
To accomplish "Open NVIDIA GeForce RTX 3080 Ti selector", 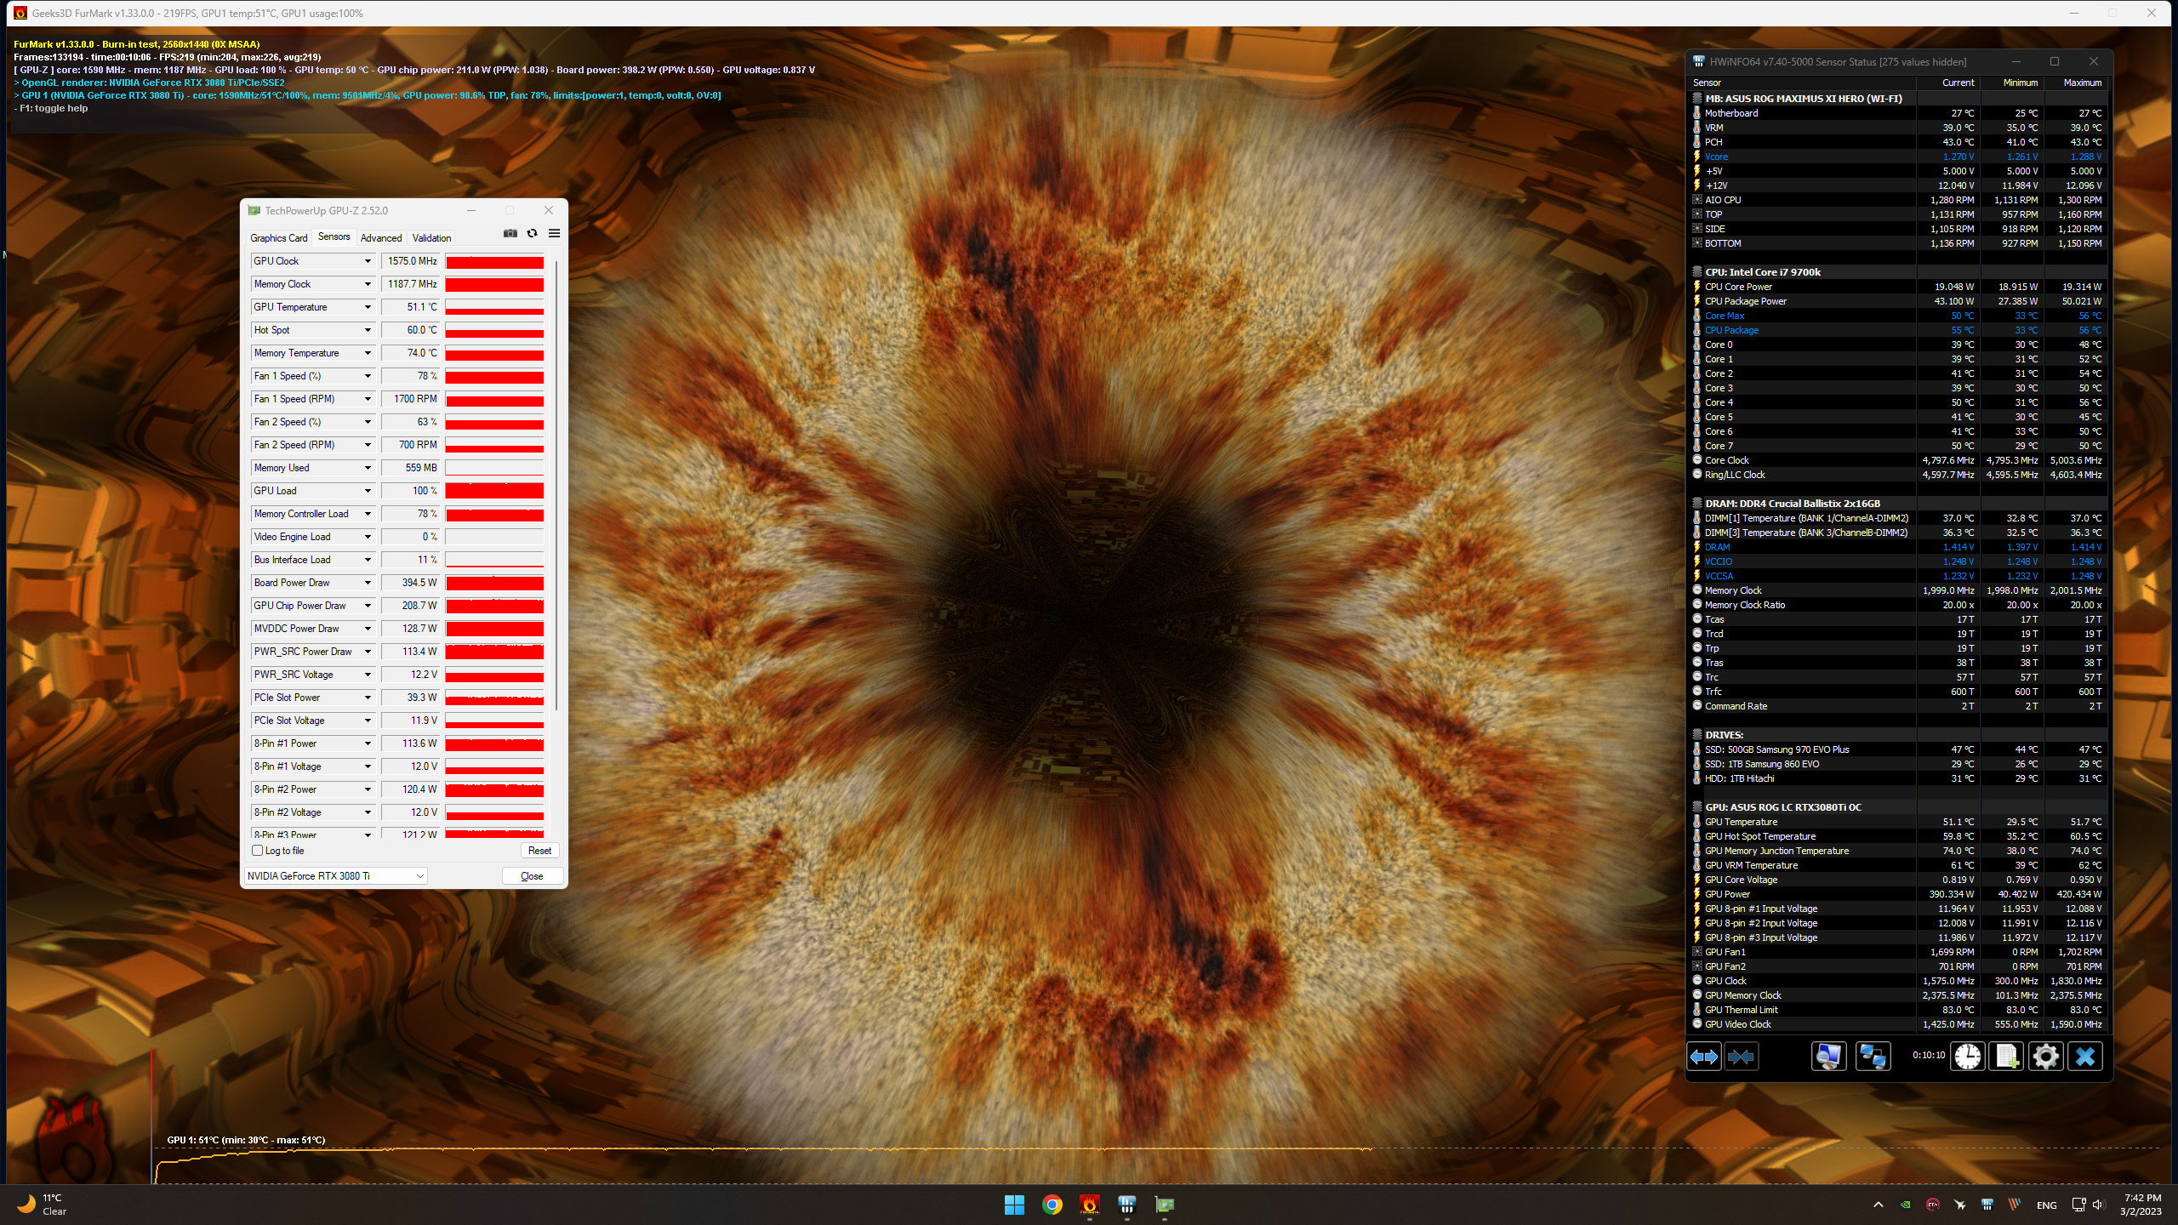I will click(x=336, y=876).
